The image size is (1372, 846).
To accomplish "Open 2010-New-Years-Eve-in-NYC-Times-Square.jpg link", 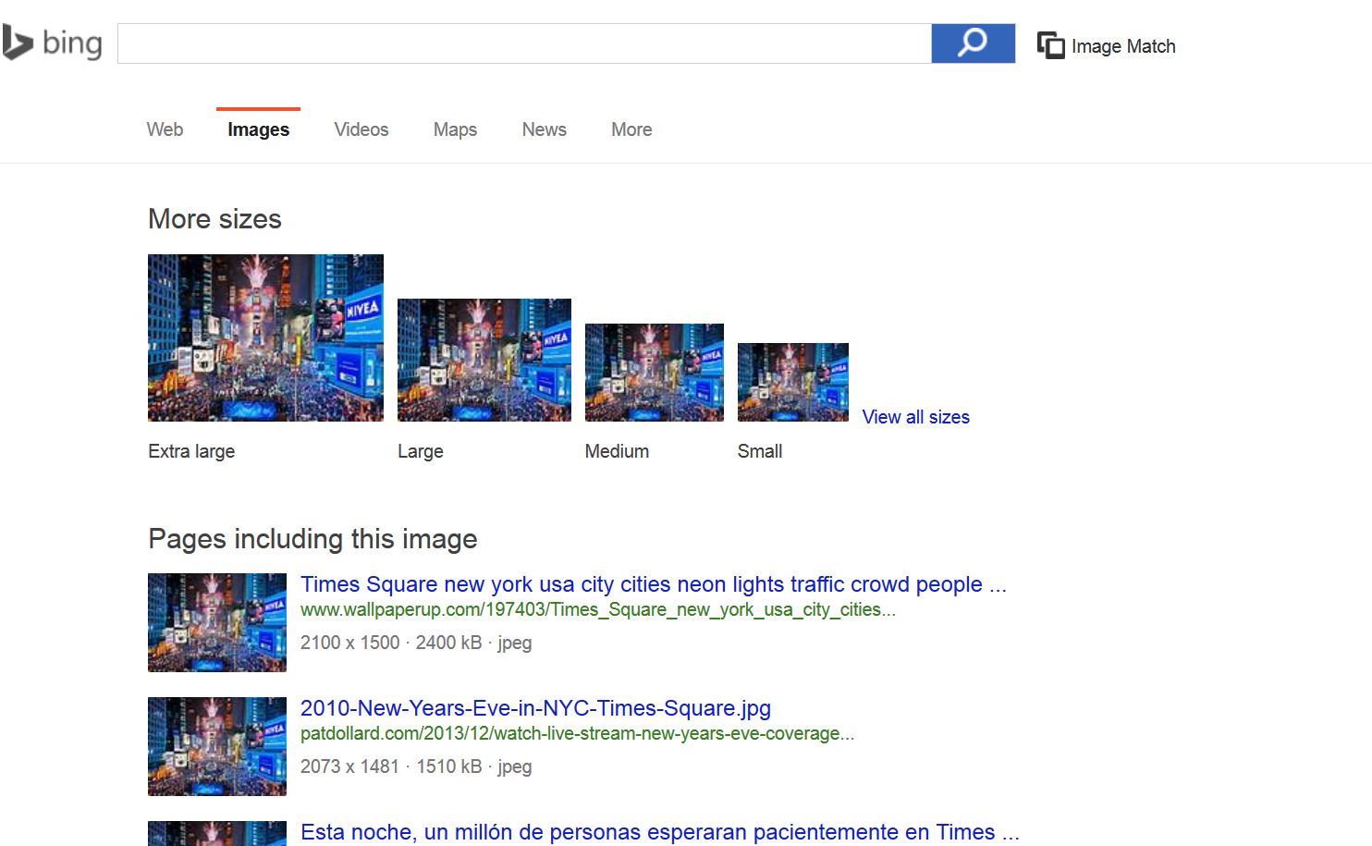I will point(535,708).
